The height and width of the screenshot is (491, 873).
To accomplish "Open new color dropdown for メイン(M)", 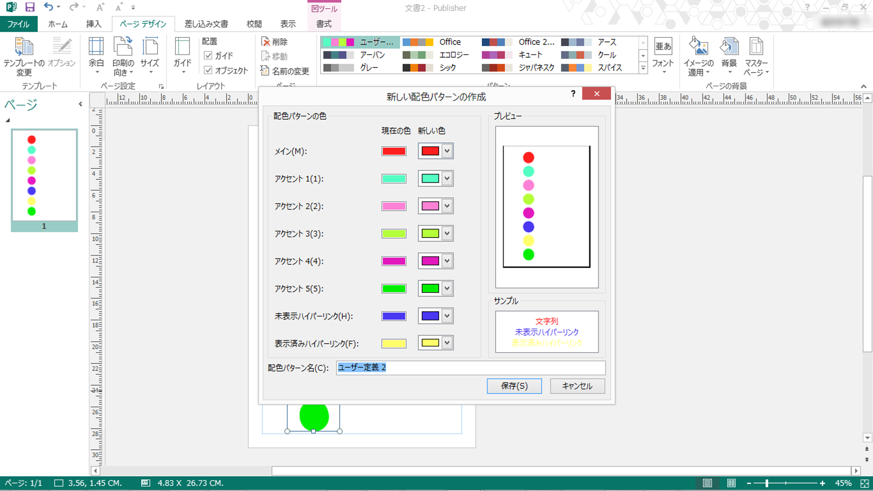I will click(447, 151).
